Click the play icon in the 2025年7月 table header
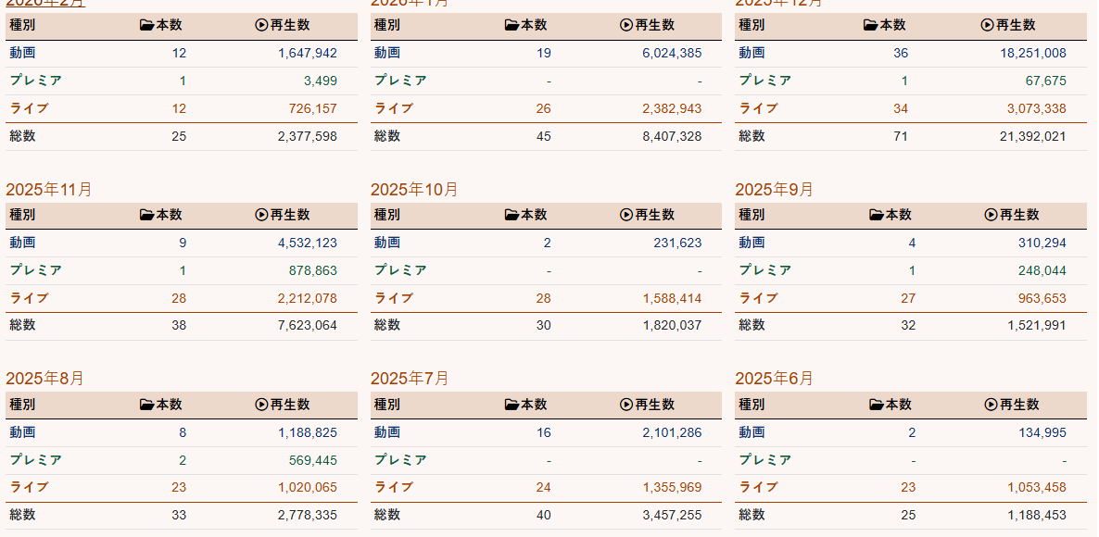The height and width of the screenshot is (537, 1099). 626,405
